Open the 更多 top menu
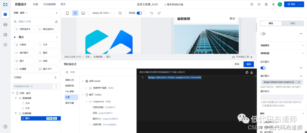The width and height of the screenshot is (307, 133). click(63, 4)
